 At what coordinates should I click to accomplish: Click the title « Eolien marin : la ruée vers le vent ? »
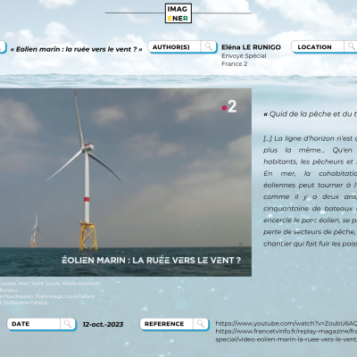tap(76, 49)
